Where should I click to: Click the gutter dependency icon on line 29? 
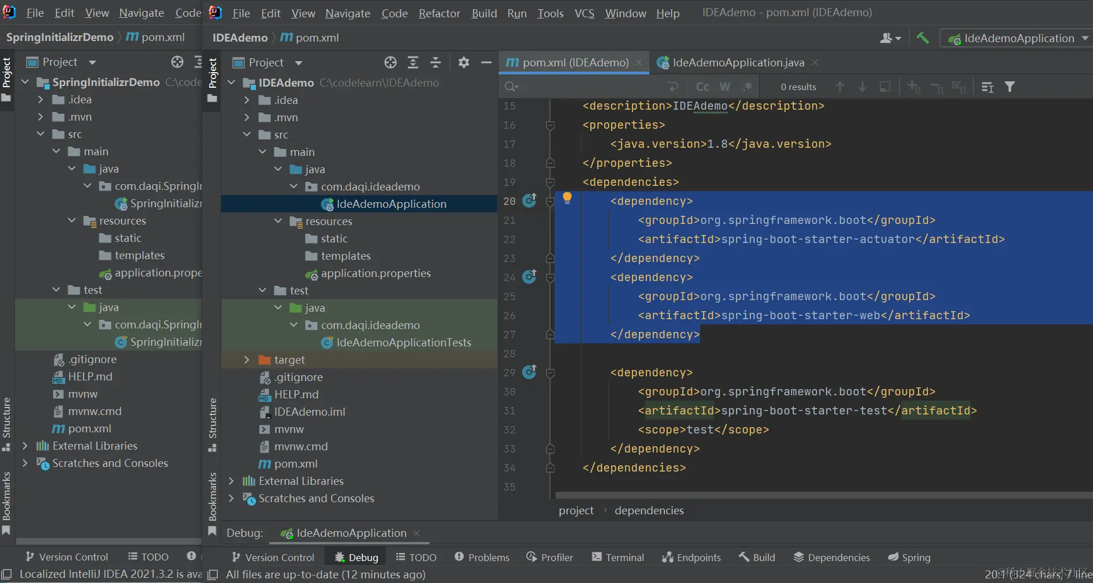529,372
